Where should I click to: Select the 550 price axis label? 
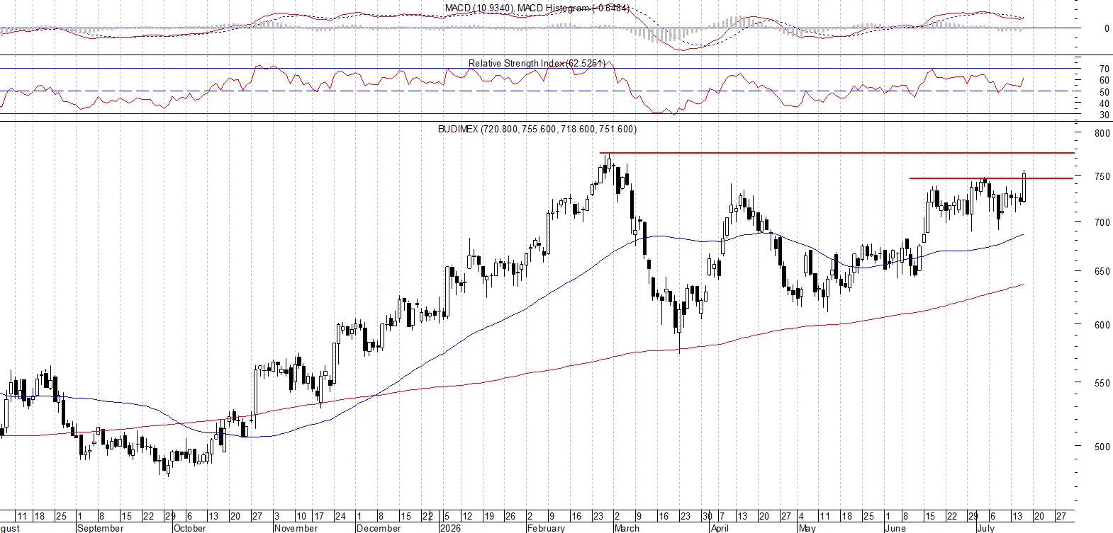point(1102,383)
